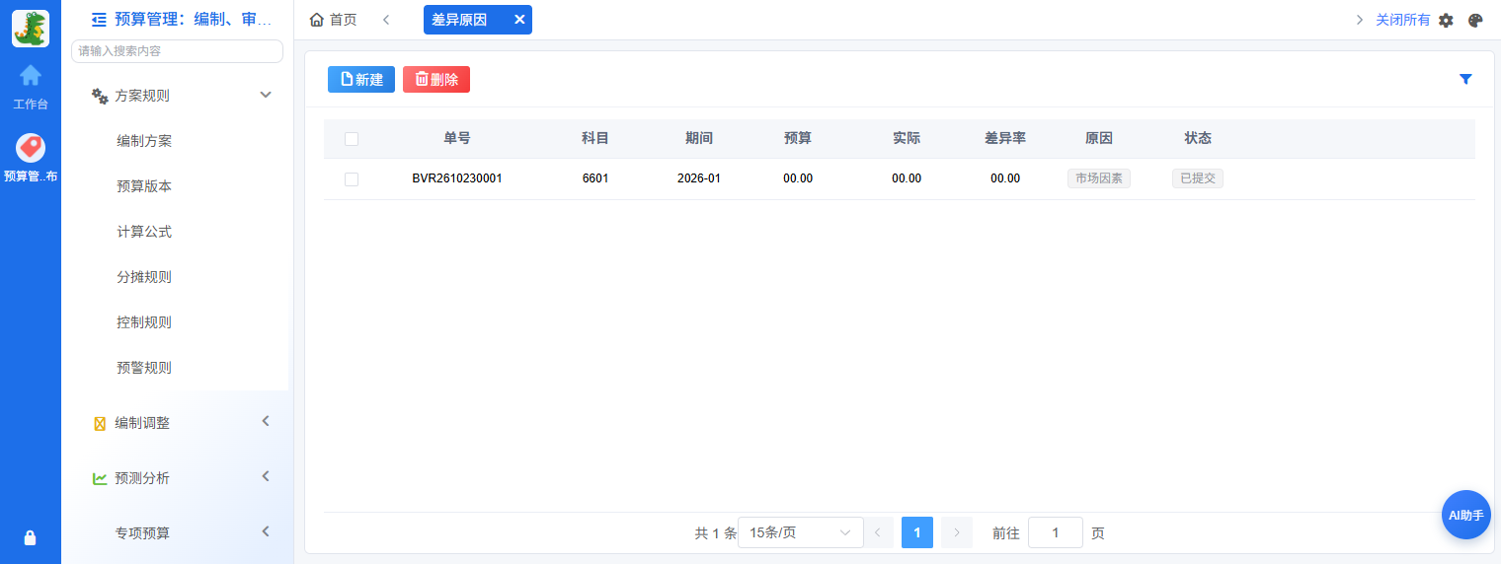
Task: Click the 市场因素 reason tag
Action: click(1099, 178)
